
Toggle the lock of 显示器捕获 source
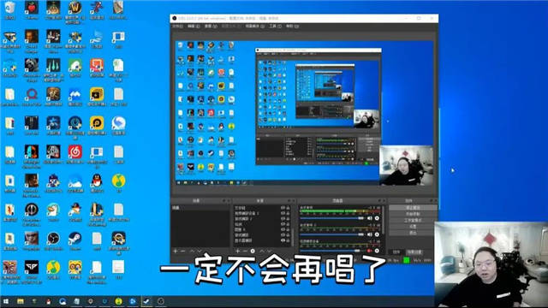point(288,240)
